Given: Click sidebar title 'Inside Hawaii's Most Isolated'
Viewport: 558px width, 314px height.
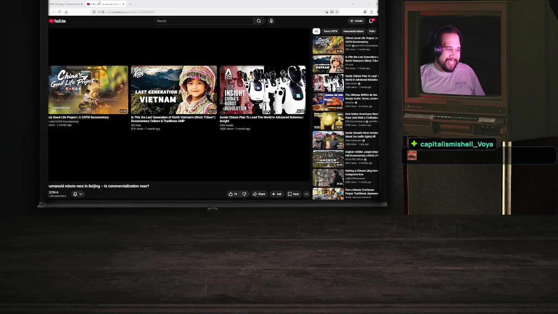Looking at the screenshot, I should point(361,135).
